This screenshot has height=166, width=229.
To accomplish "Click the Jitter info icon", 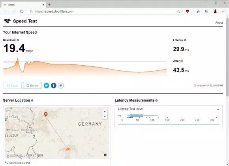I will (x=182, y=61).
